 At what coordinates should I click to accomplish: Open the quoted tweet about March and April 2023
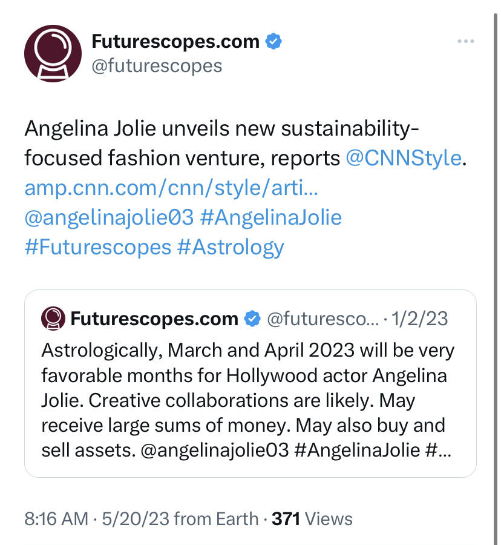point(250,383)
